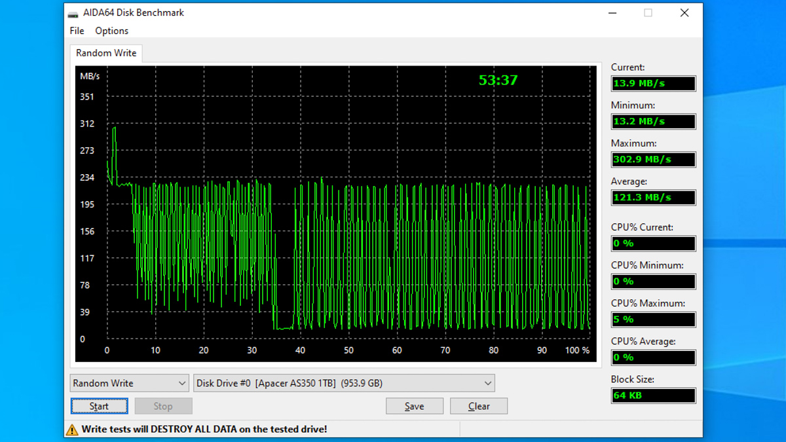Viewport: 786px width, 442px height.
Task: Click the destroy all data warning text
Action: click(204, 430)
